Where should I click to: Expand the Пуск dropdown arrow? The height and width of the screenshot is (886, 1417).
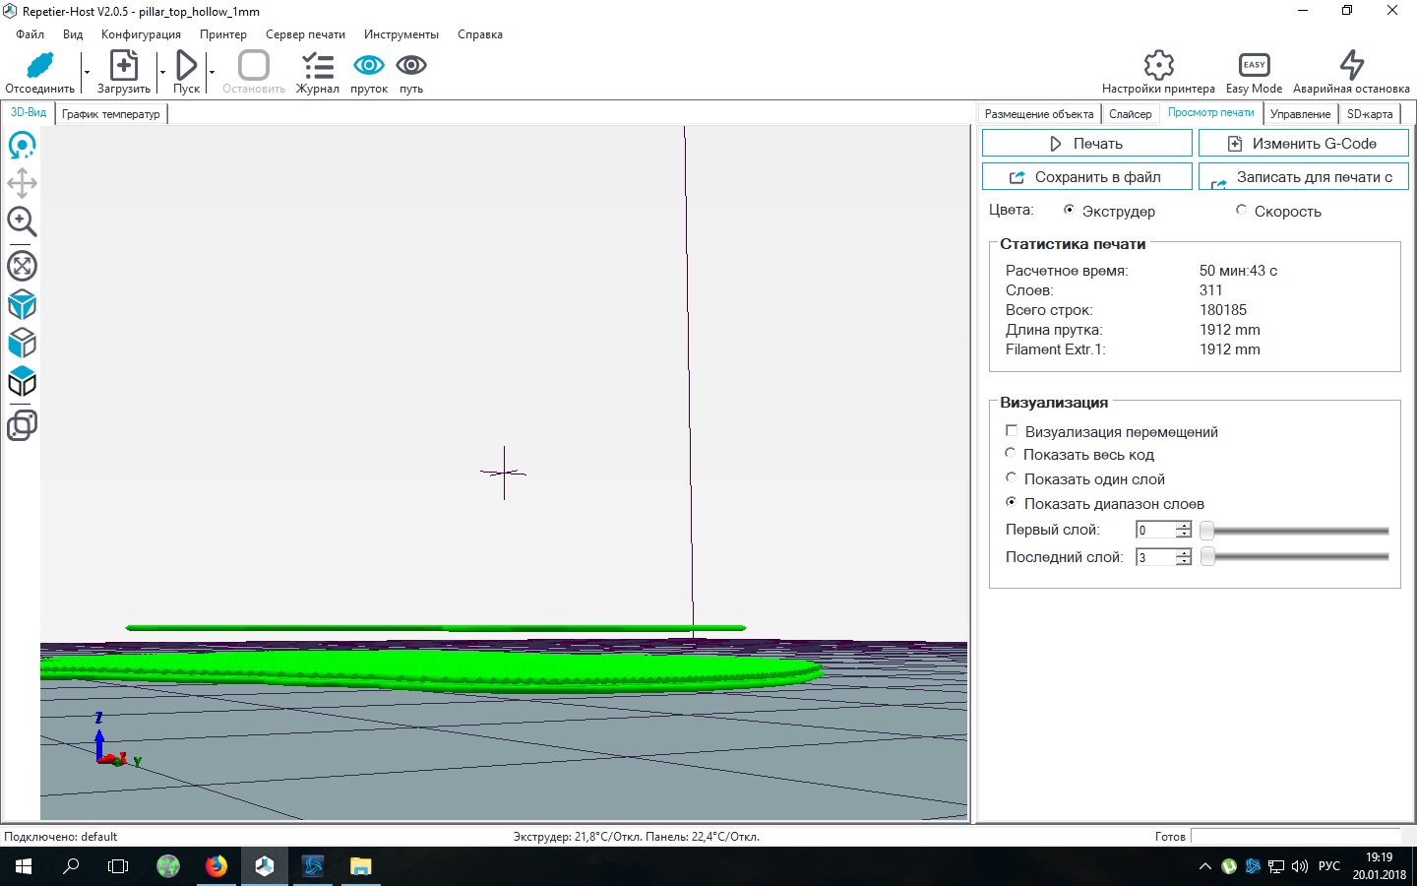click(x=212, y=72)
